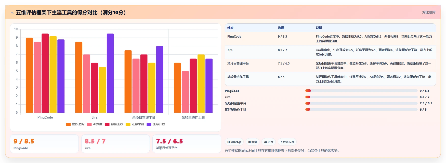Click the Jira x-axis label
446x163 pixels.
pyautogui.click(x=95, y=117)
